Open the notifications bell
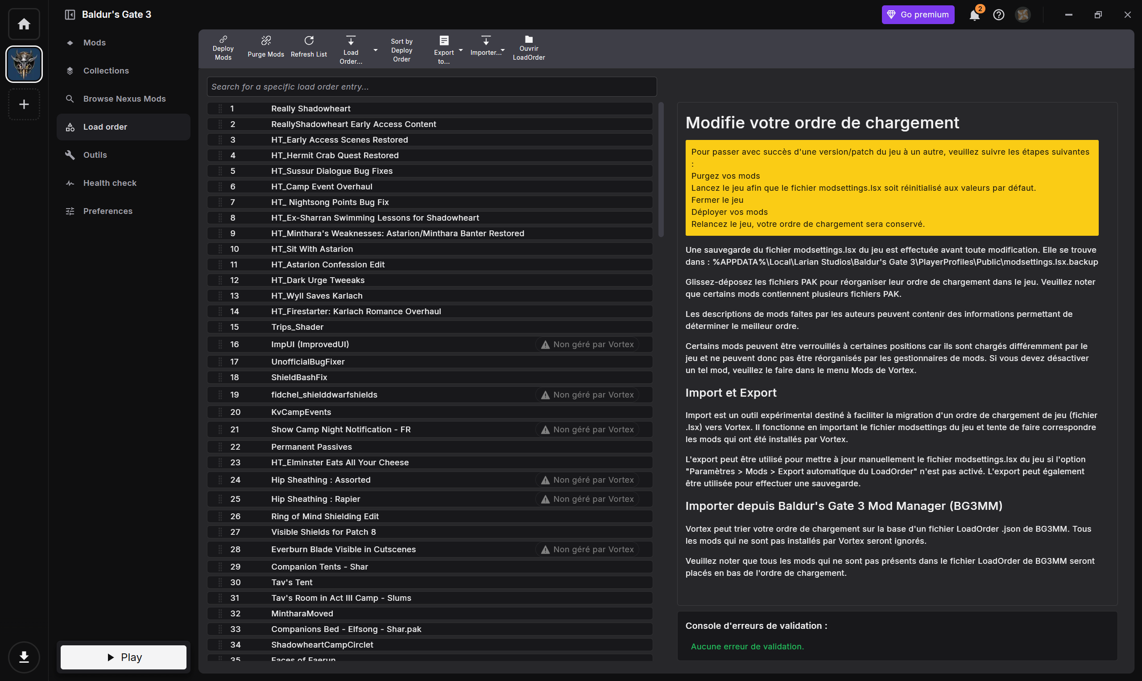 pos(974,15)
